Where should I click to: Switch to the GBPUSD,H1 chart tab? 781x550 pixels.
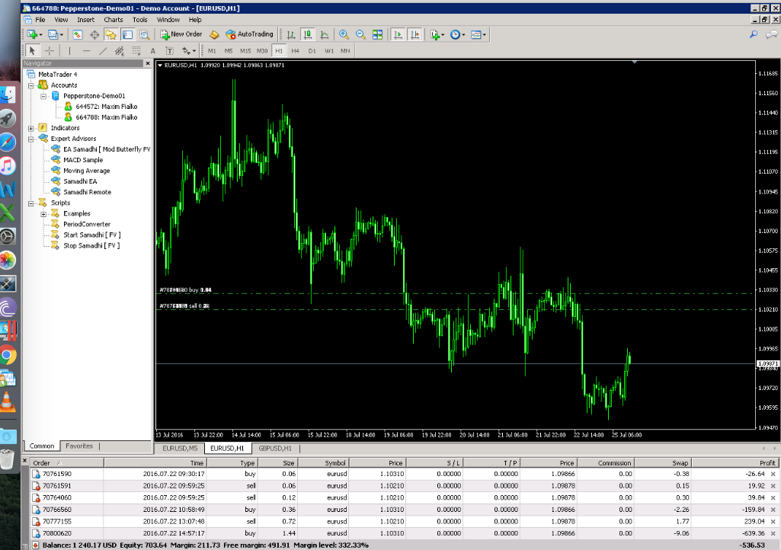pos(275,449)
